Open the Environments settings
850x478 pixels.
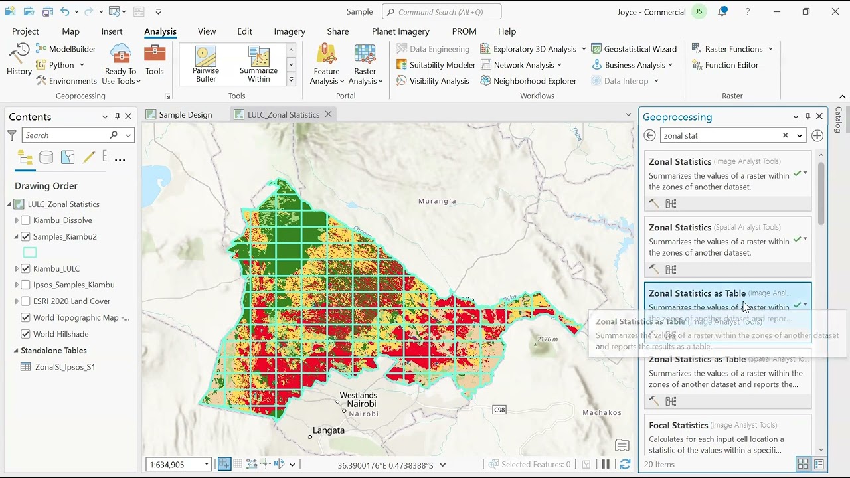click(x=66, y=81)
